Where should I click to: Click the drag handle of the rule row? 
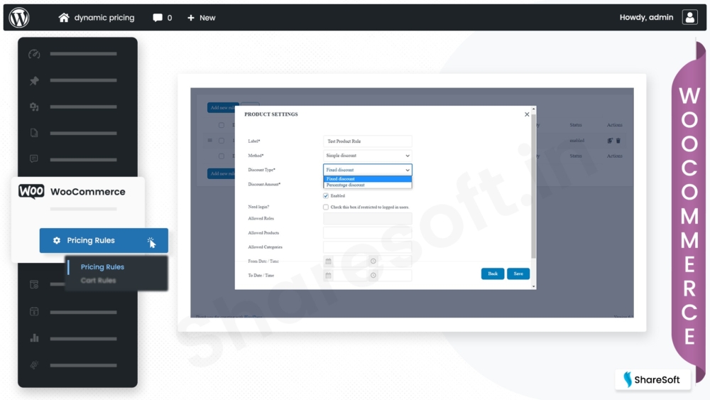209,141
